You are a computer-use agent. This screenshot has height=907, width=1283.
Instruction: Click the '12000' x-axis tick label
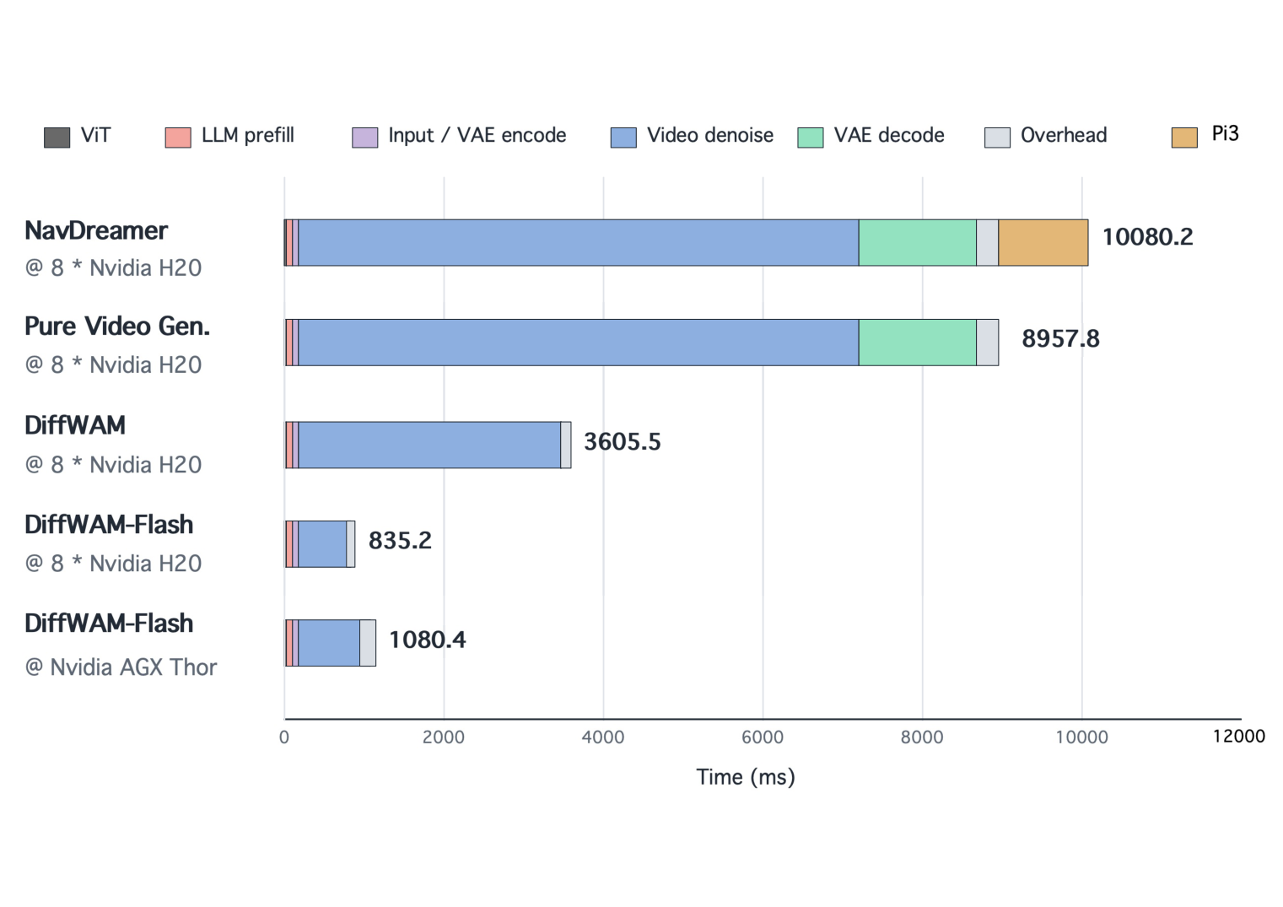[x=1239, y=737]
